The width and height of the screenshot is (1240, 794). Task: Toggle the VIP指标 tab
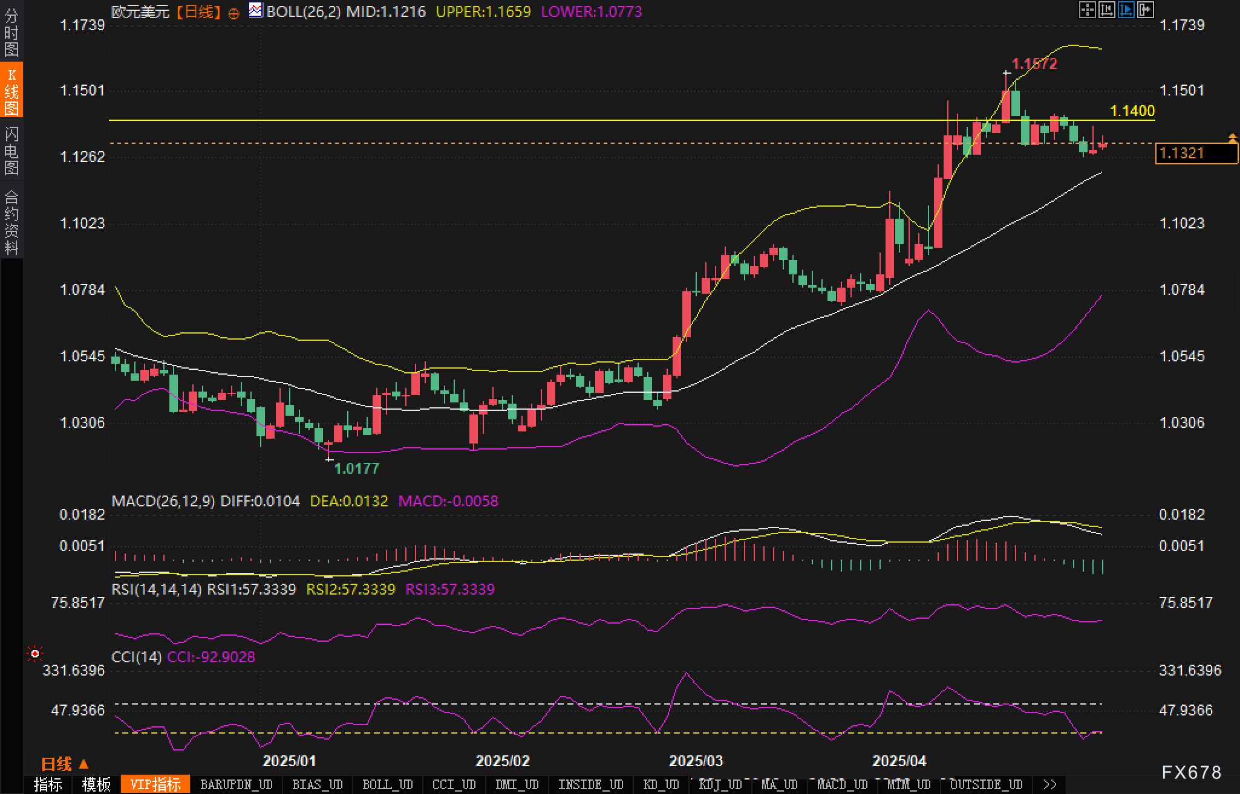click(155, 784)
